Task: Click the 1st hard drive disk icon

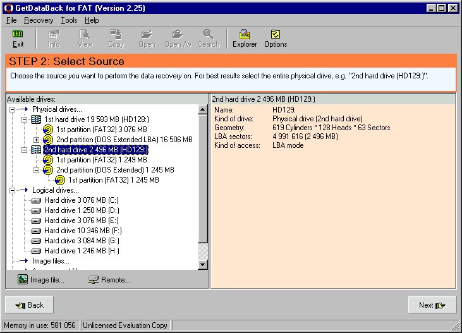Action: tap(36, 119)
